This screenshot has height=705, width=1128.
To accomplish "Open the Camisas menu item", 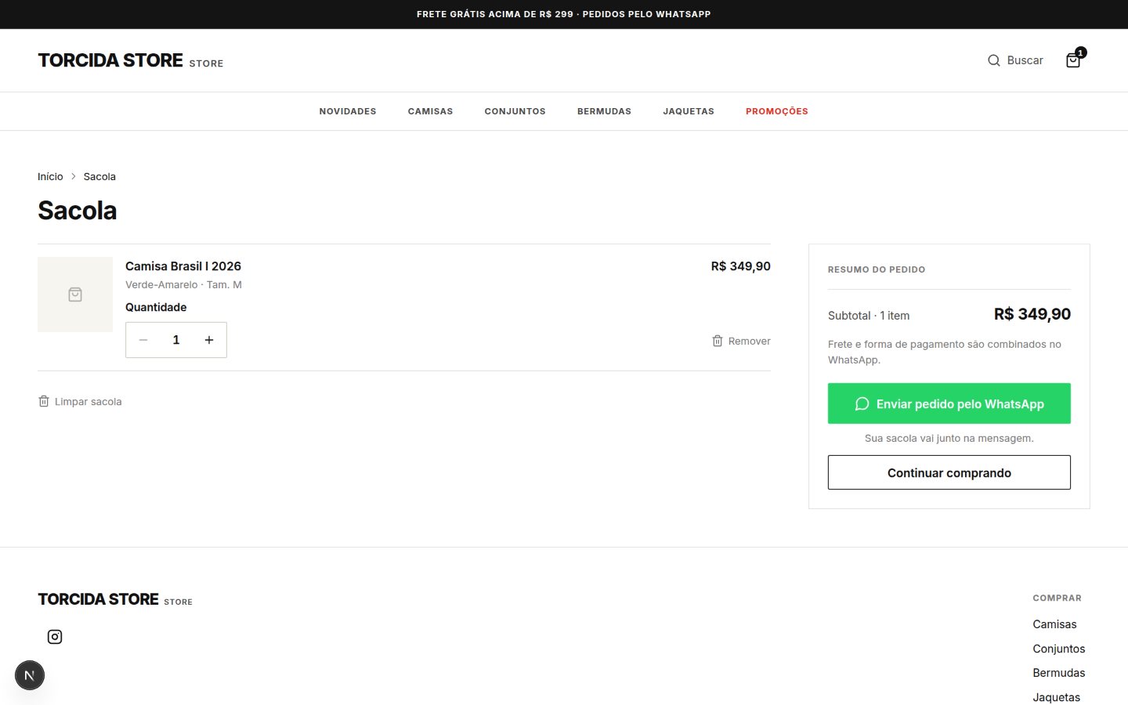I will tap(430, 111).
